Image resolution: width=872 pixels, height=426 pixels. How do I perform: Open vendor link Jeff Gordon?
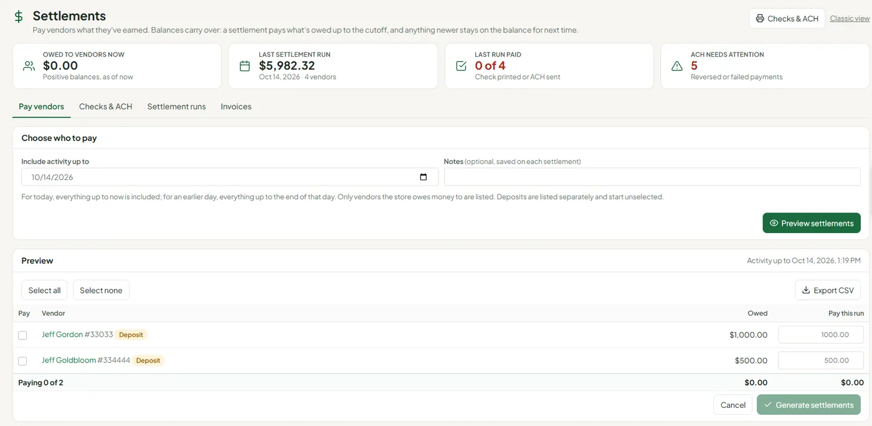coord(62,334)
